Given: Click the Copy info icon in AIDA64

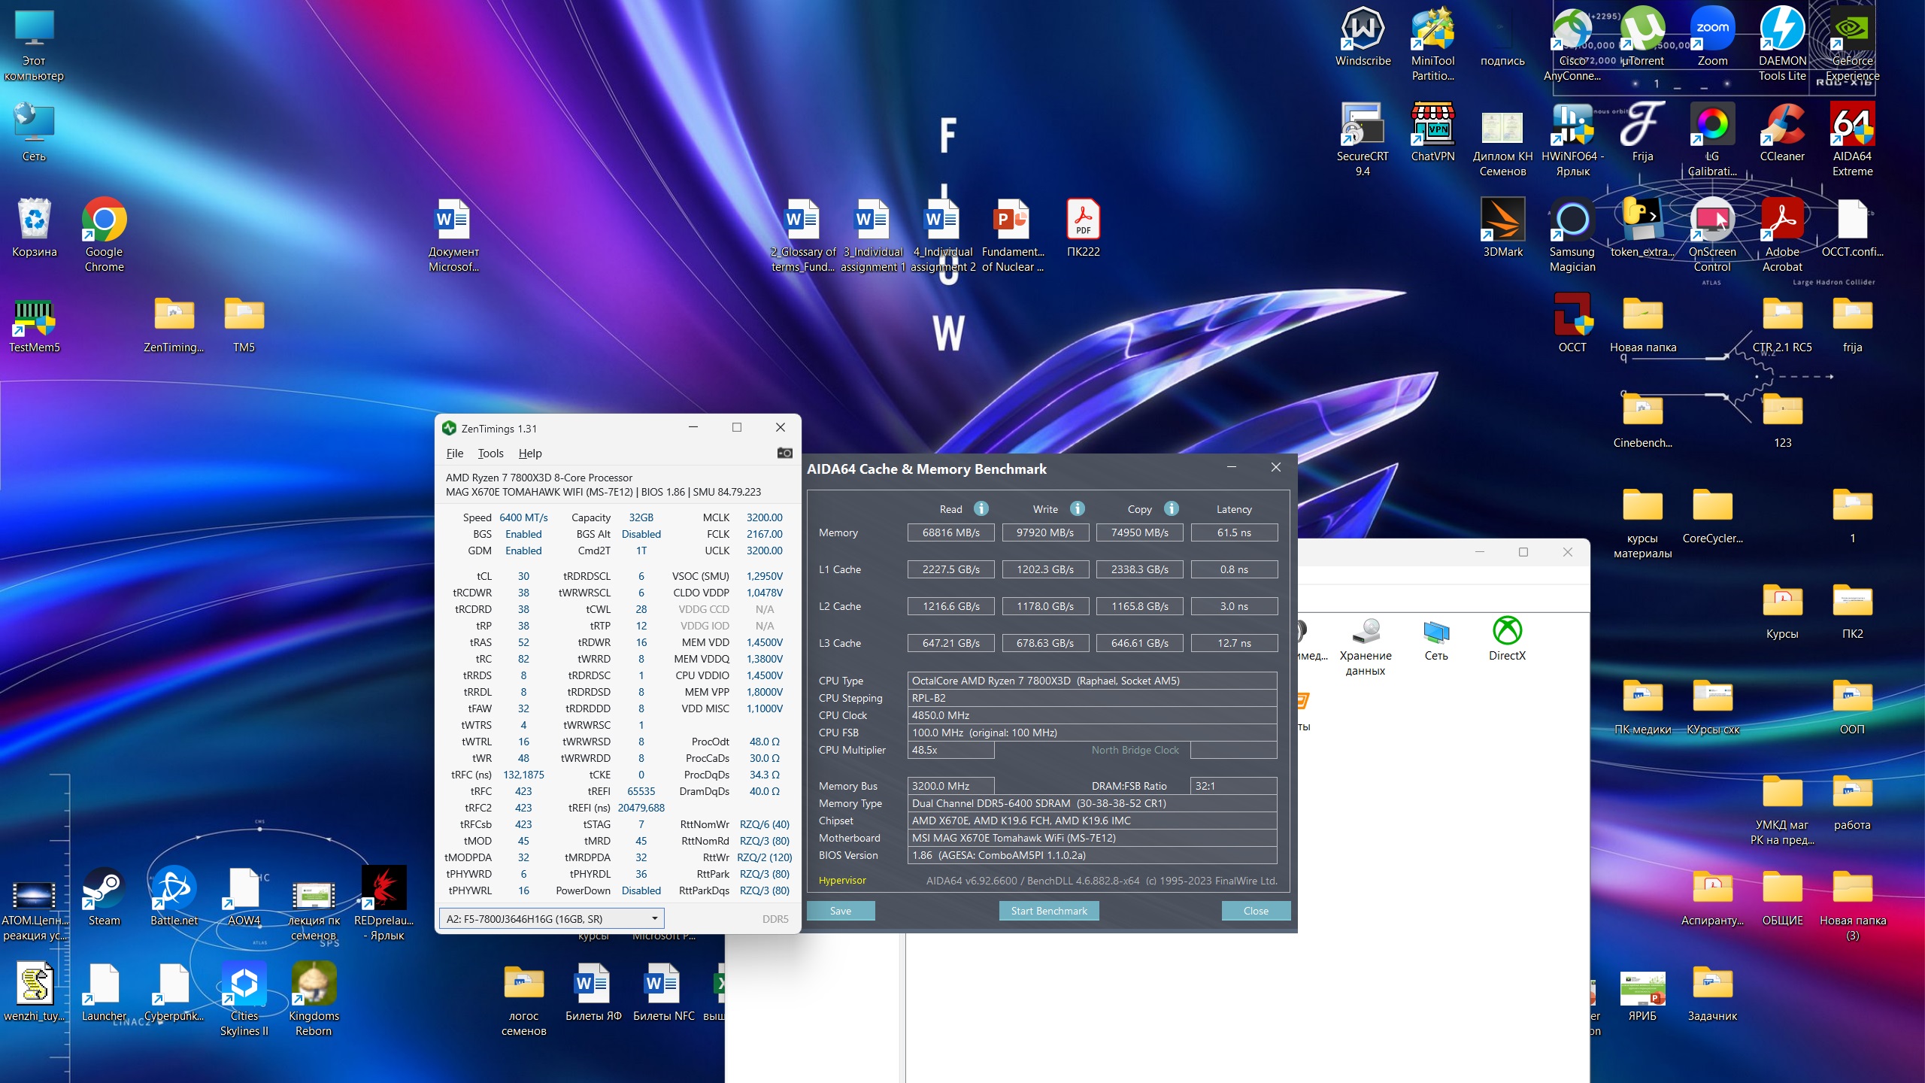Looking at the screenshot, I should 1171,508.
